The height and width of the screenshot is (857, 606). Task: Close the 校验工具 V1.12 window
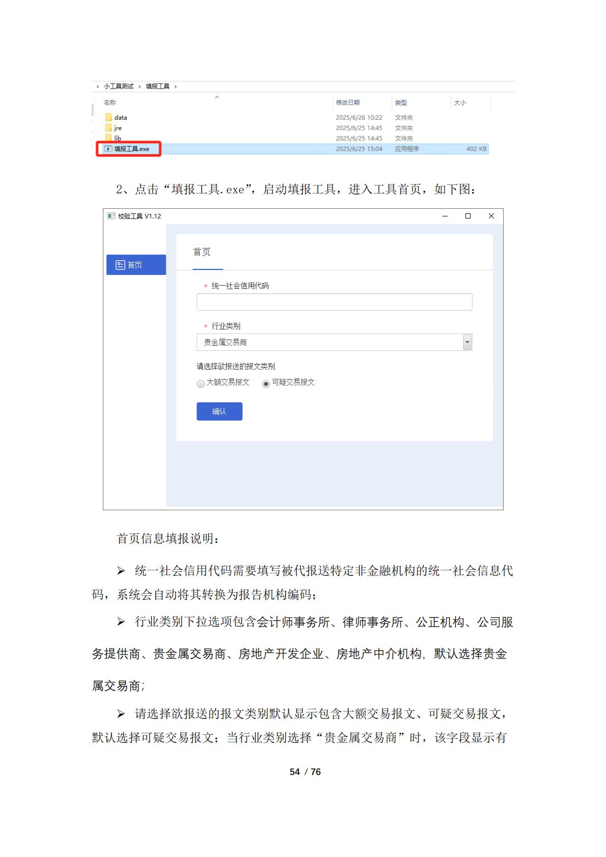tap(491, 216)
